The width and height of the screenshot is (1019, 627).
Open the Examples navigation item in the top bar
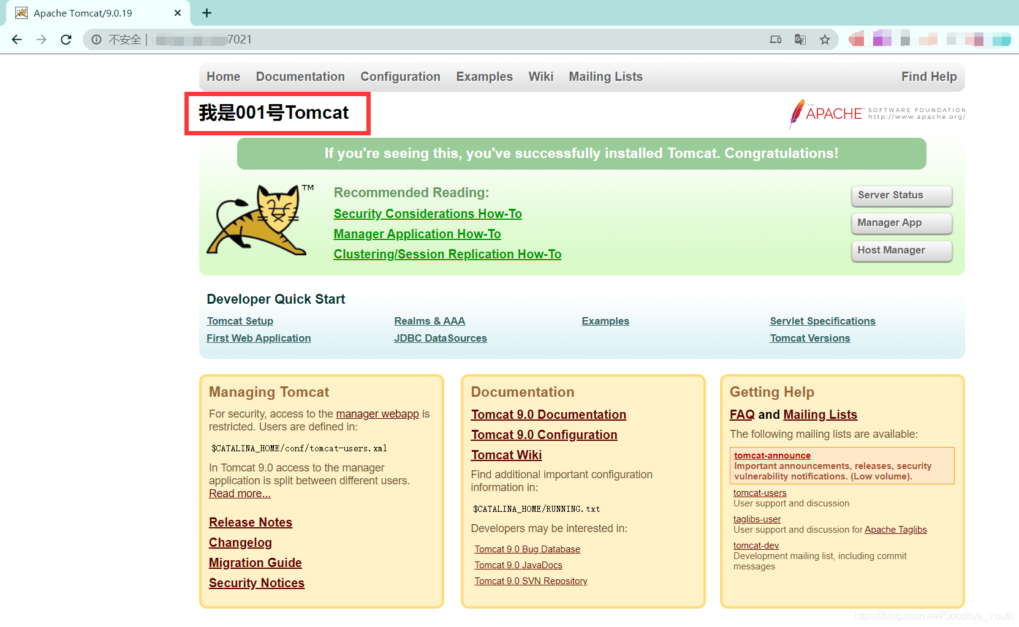coord(484,77)
